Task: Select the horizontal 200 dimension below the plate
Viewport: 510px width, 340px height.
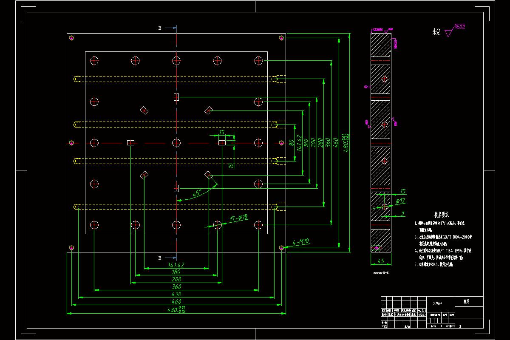Action: point(176,279)
